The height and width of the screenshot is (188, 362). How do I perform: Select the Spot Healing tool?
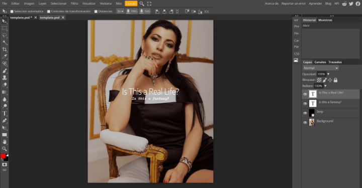(x=5, y=64)
